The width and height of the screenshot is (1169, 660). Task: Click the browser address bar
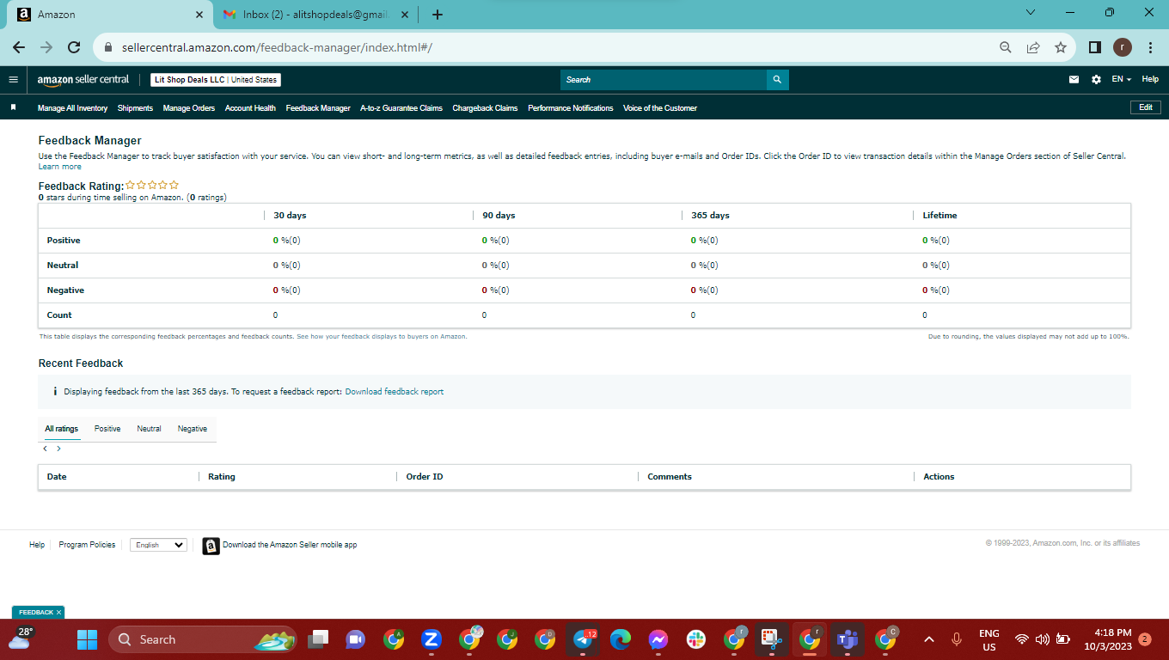tap(550, 48)
